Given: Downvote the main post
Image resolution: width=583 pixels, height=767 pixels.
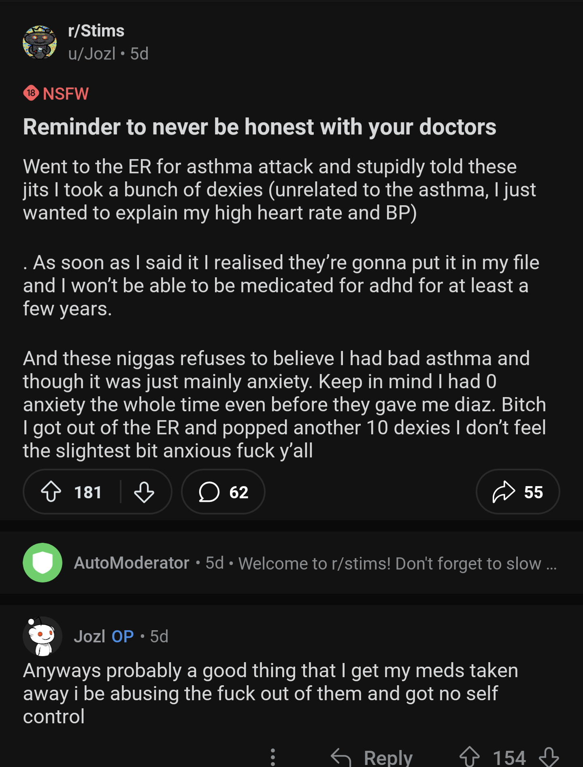Looking at the screenshot, I should (x=144, y=492).
